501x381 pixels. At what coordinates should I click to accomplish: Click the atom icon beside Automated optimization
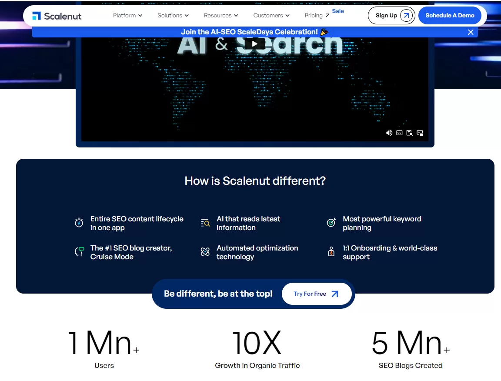point(205,251)
